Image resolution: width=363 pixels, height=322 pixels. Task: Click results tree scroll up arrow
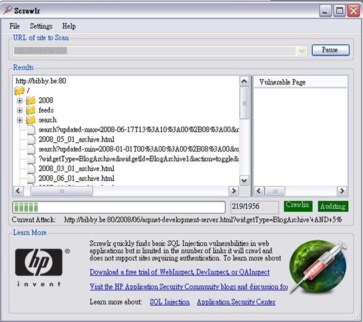point(244,81)
